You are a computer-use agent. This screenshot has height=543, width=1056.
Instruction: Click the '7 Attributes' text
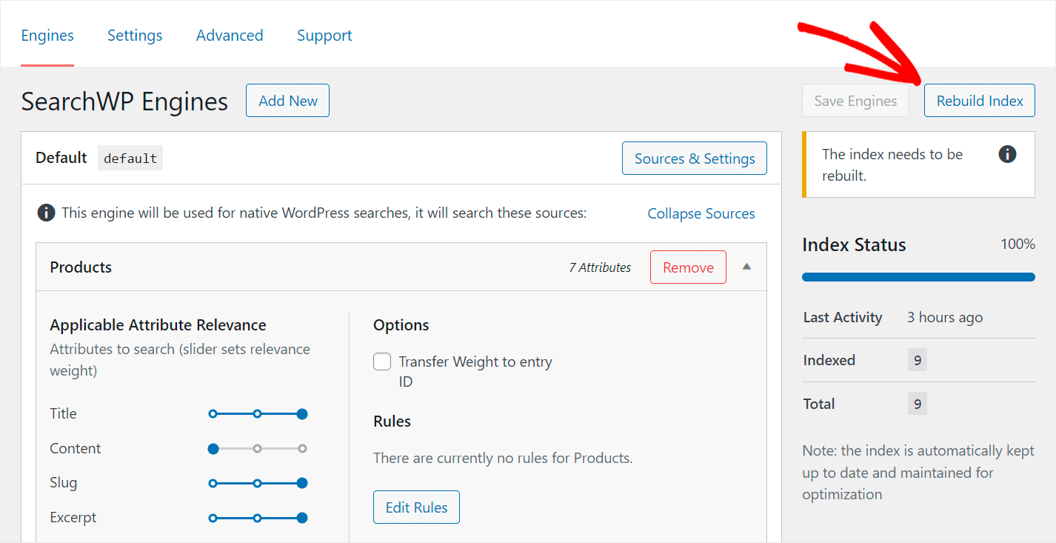coord(600,267)
